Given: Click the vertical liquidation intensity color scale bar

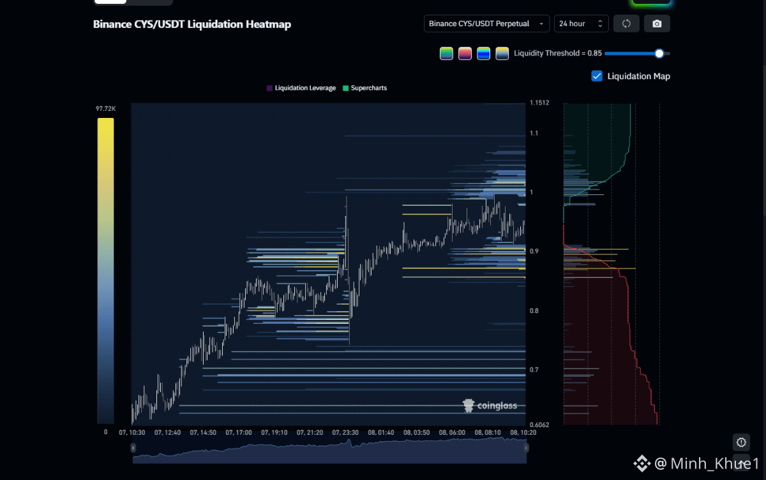Looking at the screenshot, I should pos(105,270).
